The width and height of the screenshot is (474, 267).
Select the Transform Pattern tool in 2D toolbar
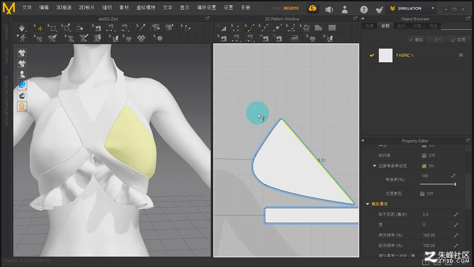coord(222,28)
